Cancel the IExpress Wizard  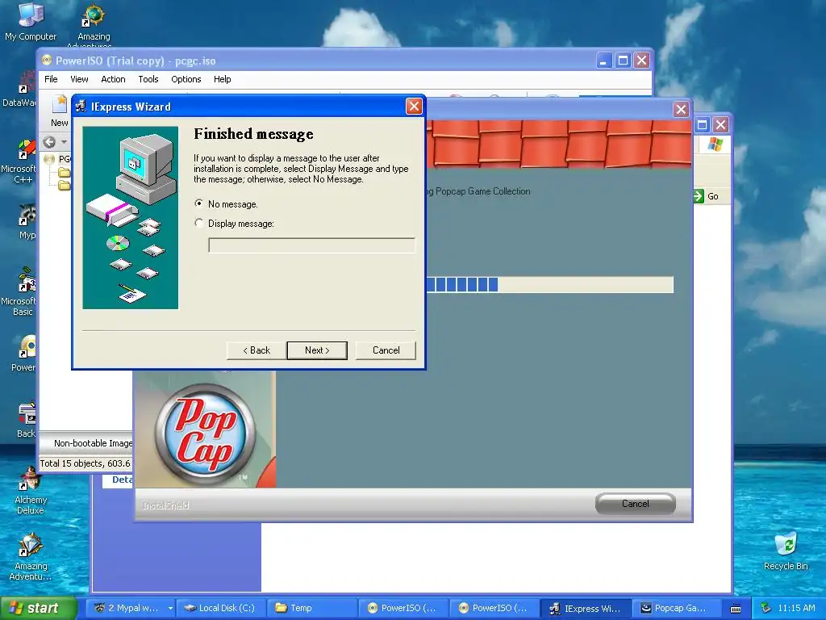pos(386,350)
